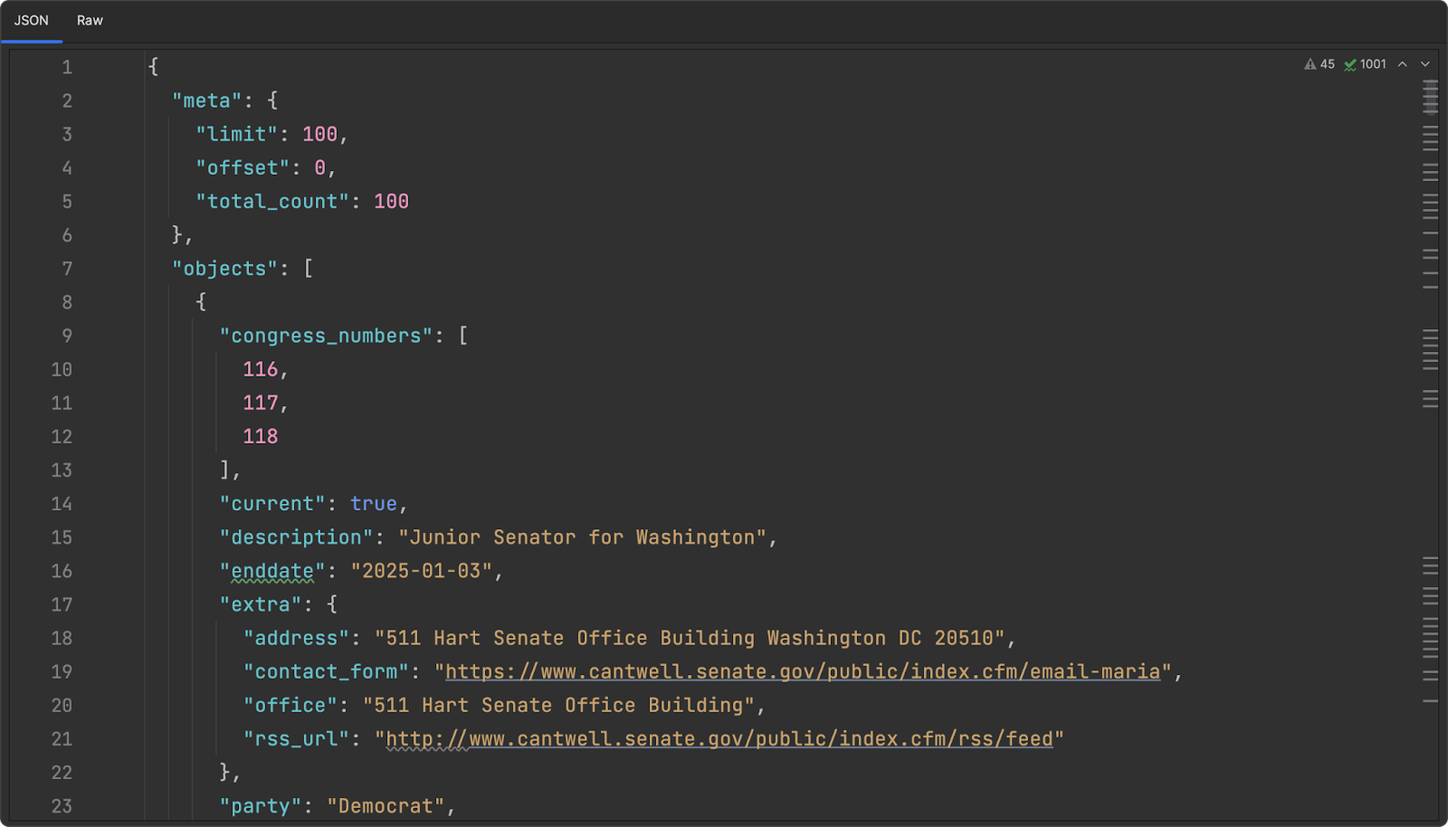
Task: Click the value 116 on line 10
Action: pyautogui.click(x=260, y=369)
